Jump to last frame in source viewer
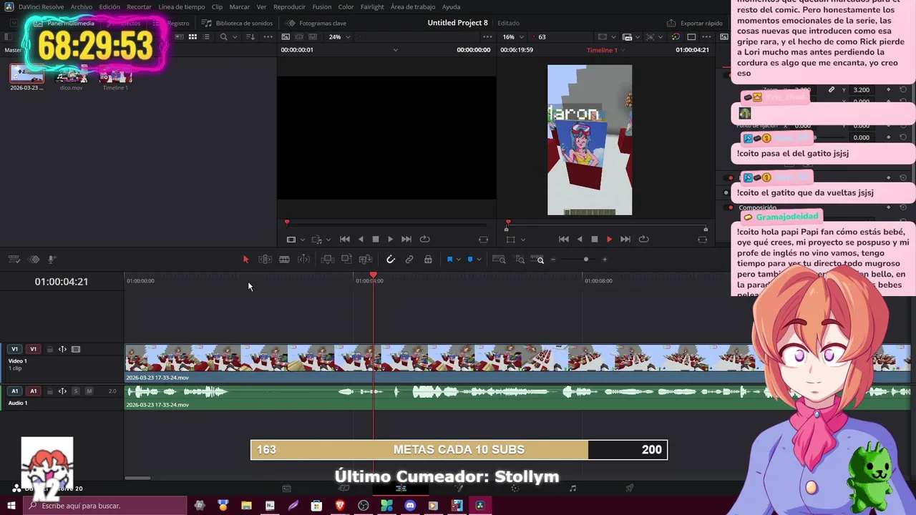Screen dimensions: 916x515 [x=406, y=240]
